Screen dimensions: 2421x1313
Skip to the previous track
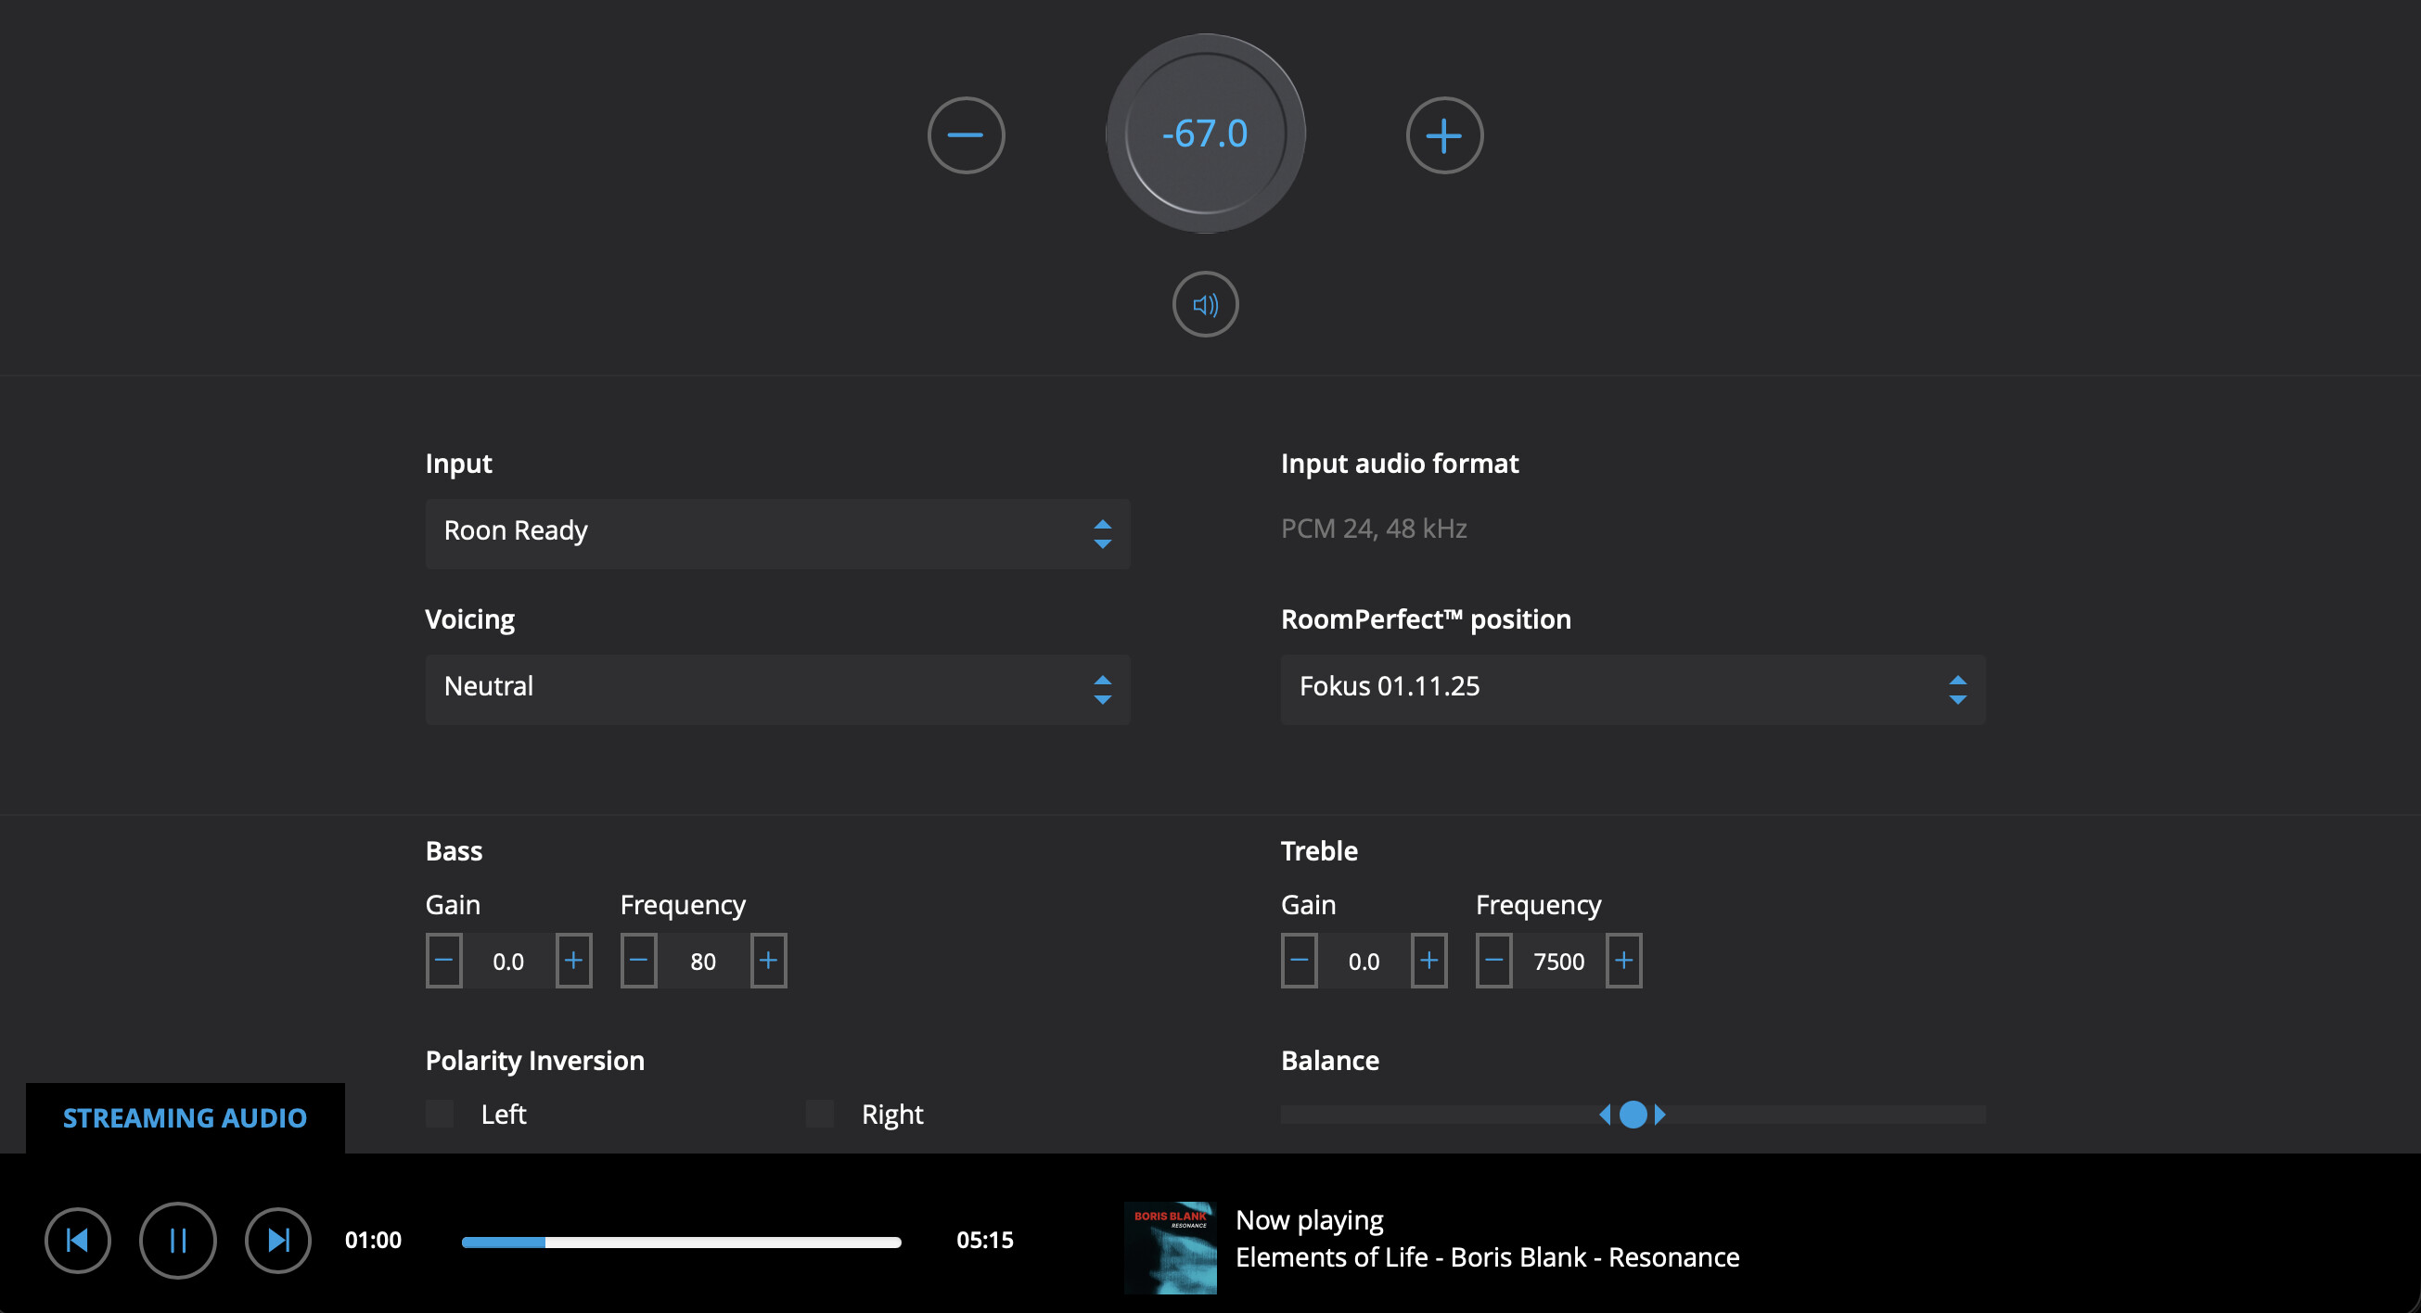[x=78, y=1240]
